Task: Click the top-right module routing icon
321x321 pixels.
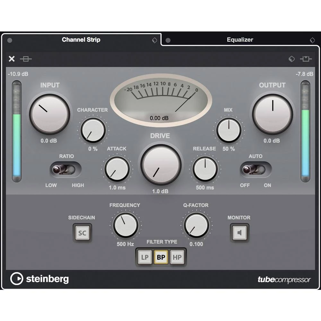Action: (x=306, y=59)
